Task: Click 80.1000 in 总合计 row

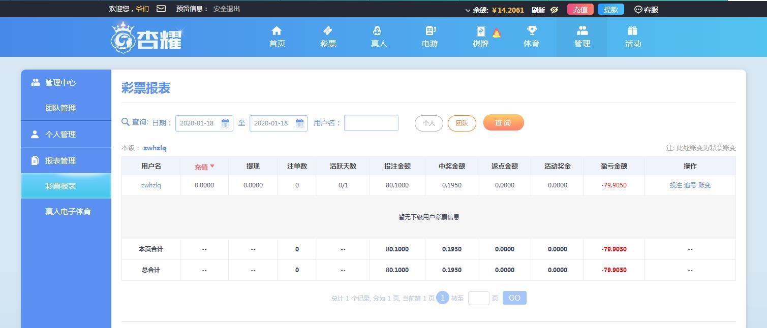Action: [397, 270]
